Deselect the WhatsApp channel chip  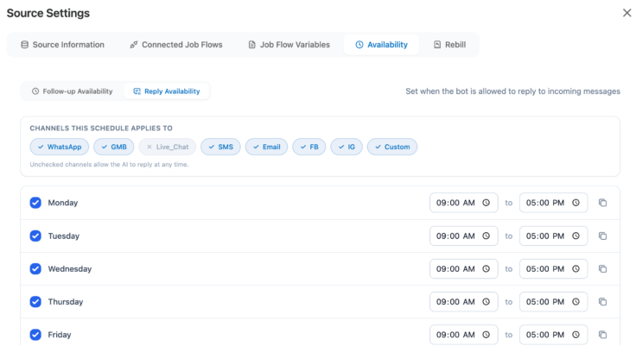click(59, 147)
